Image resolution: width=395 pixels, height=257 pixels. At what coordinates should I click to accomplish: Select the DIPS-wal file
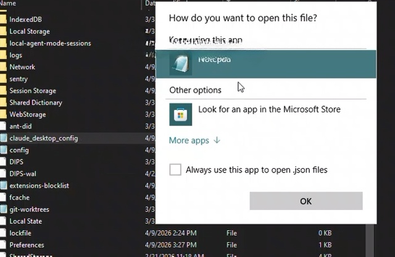[x=23, y=174]
